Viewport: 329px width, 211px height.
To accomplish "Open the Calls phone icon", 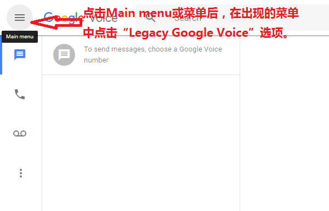I will coord(20,94).
